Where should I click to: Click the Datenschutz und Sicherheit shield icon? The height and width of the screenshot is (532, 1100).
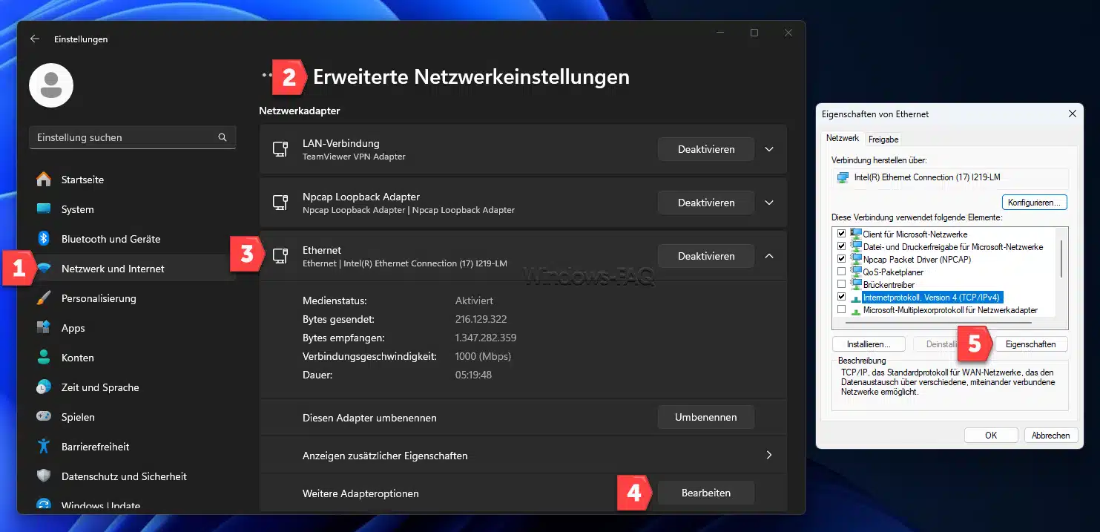(x=44, y=476)
